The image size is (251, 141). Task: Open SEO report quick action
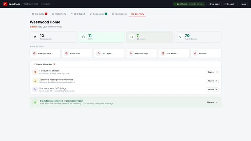[x=109, y=53]
